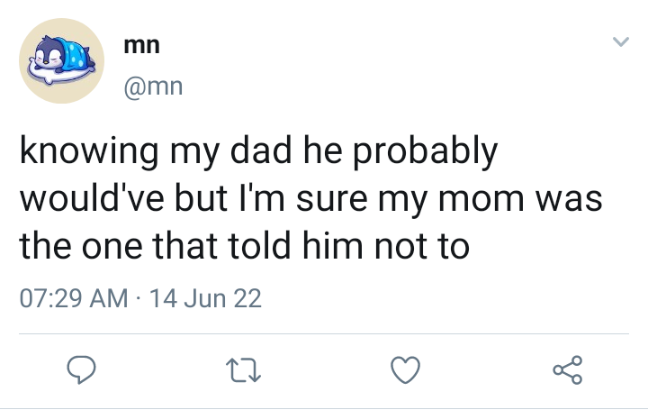Click the word told in the tweet
Screen dimensions: 648x419
point(259,245)
